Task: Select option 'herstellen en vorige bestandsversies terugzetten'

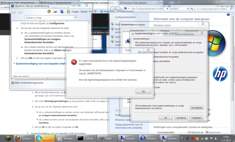Action: coord(178,52)
